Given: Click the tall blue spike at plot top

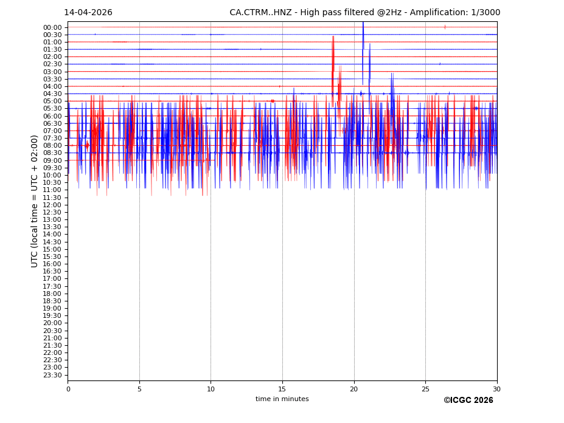Looking at the screenshot, I should (363, 36).
